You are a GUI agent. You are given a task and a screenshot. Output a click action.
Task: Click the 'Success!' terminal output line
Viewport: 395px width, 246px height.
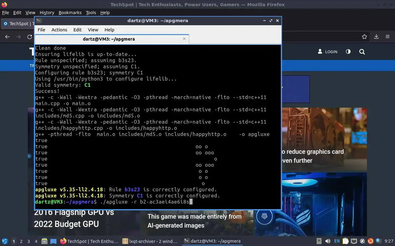coord(47,91)
